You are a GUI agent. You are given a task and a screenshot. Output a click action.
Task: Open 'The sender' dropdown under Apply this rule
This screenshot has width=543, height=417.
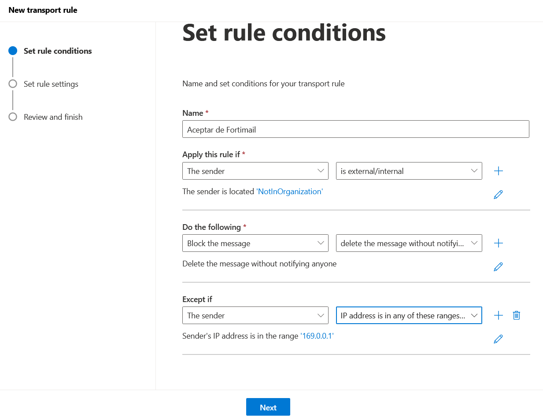coord(255,171)
